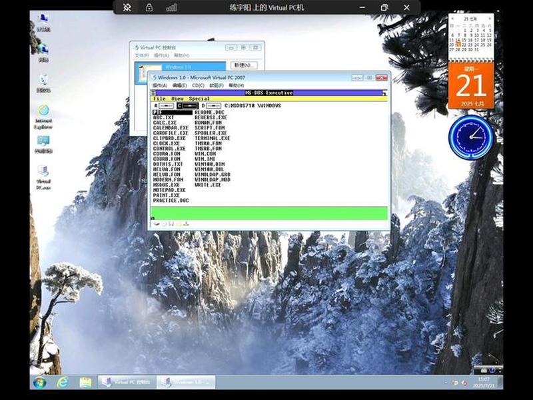Select HELVA.FON in file list
This screenshot has height=400, width=533.
167,169
